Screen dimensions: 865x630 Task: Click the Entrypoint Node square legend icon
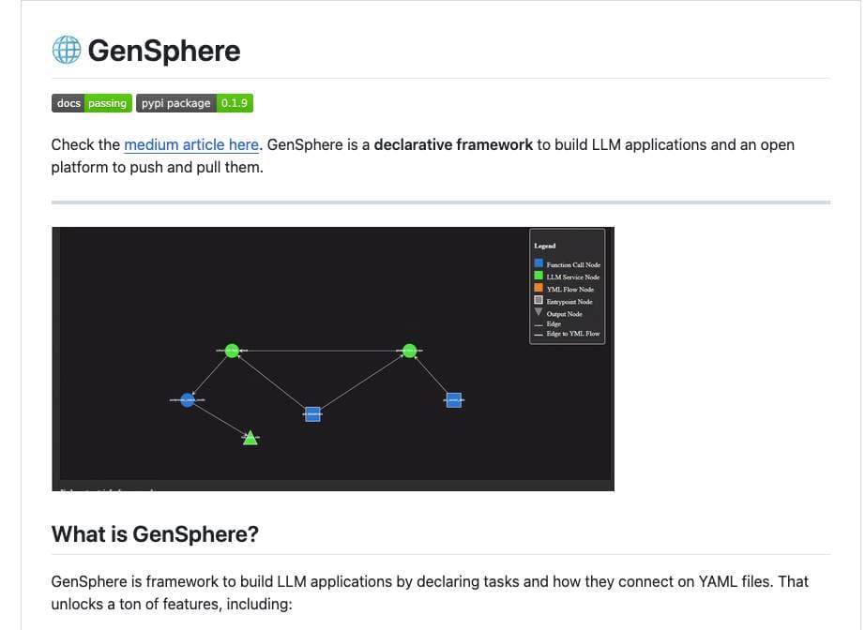click(x=539, y=300)
